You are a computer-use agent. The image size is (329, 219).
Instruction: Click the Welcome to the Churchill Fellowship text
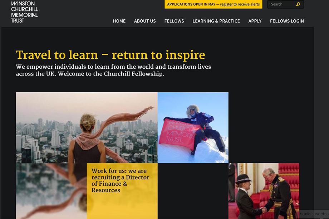[111, 74]
